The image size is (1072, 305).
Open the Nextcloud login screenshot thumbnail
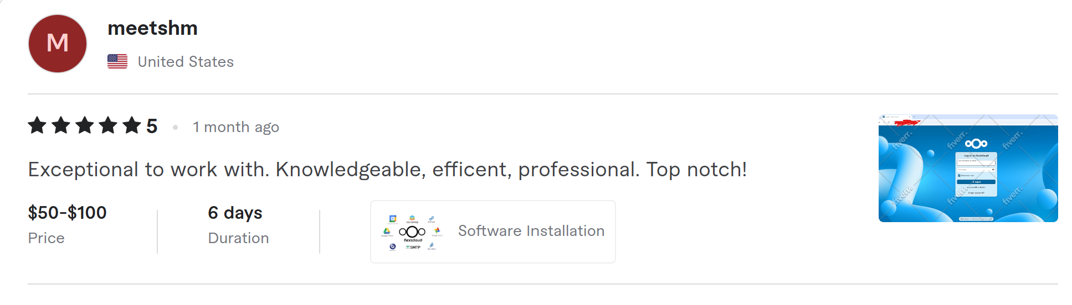pos(968,169)
